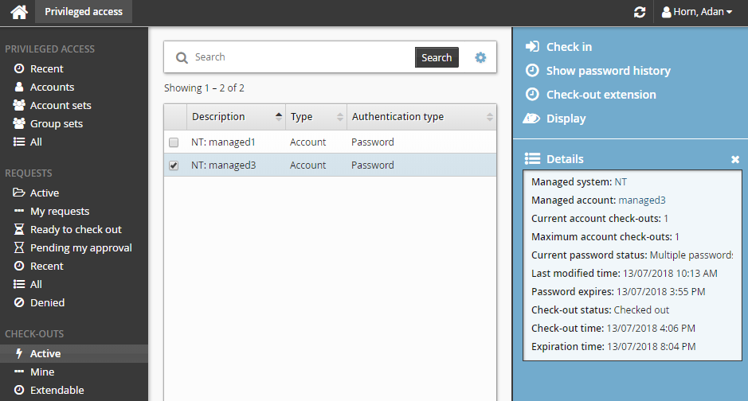Check the NT: managed1 row checkbox
Image resolution: width=748 pixels, height=401 pixels.
click(174, 142)
